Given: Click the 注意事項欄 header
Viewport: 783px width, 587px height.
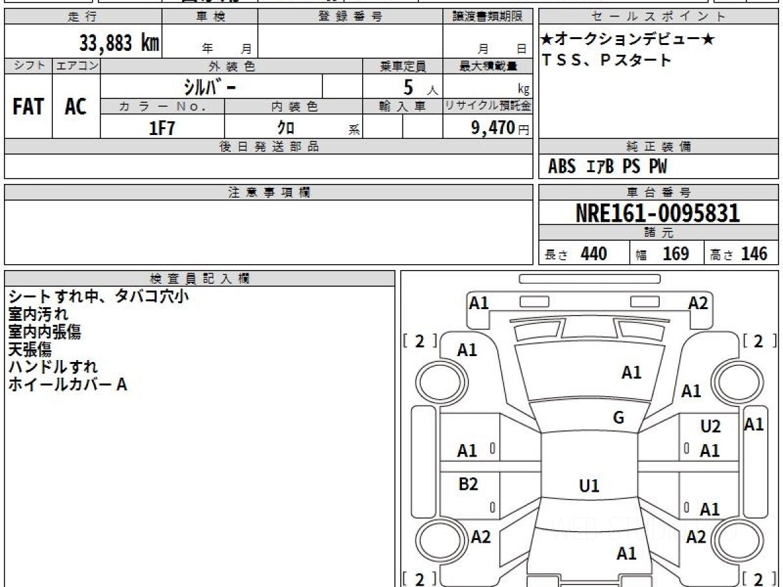Looking at the screenshot, I should click(x=269, y=192).
